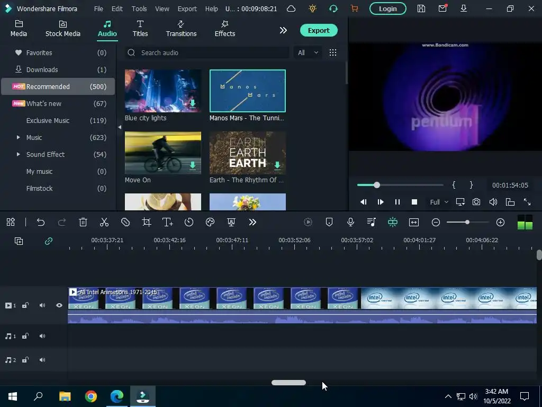Click the lightbulb tips icon

(x=312, y=8)
